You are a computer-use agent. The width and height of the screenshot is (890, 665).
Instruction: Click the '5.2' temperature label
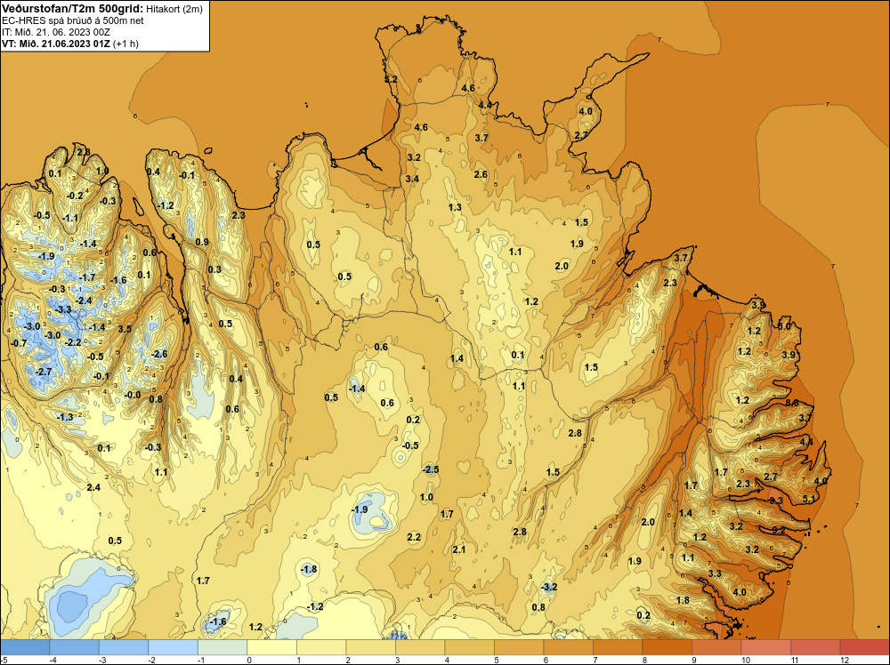391,79
